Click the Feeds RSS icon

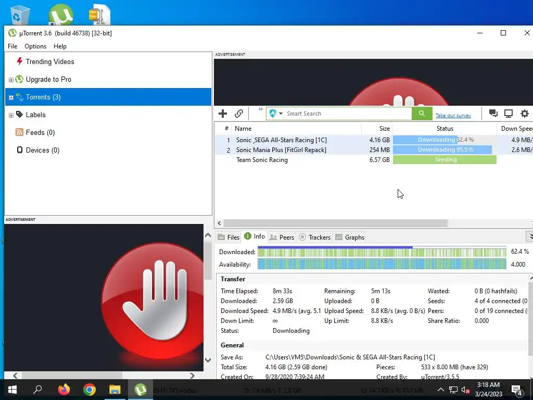pyautogui.click(x=19, y=132)
